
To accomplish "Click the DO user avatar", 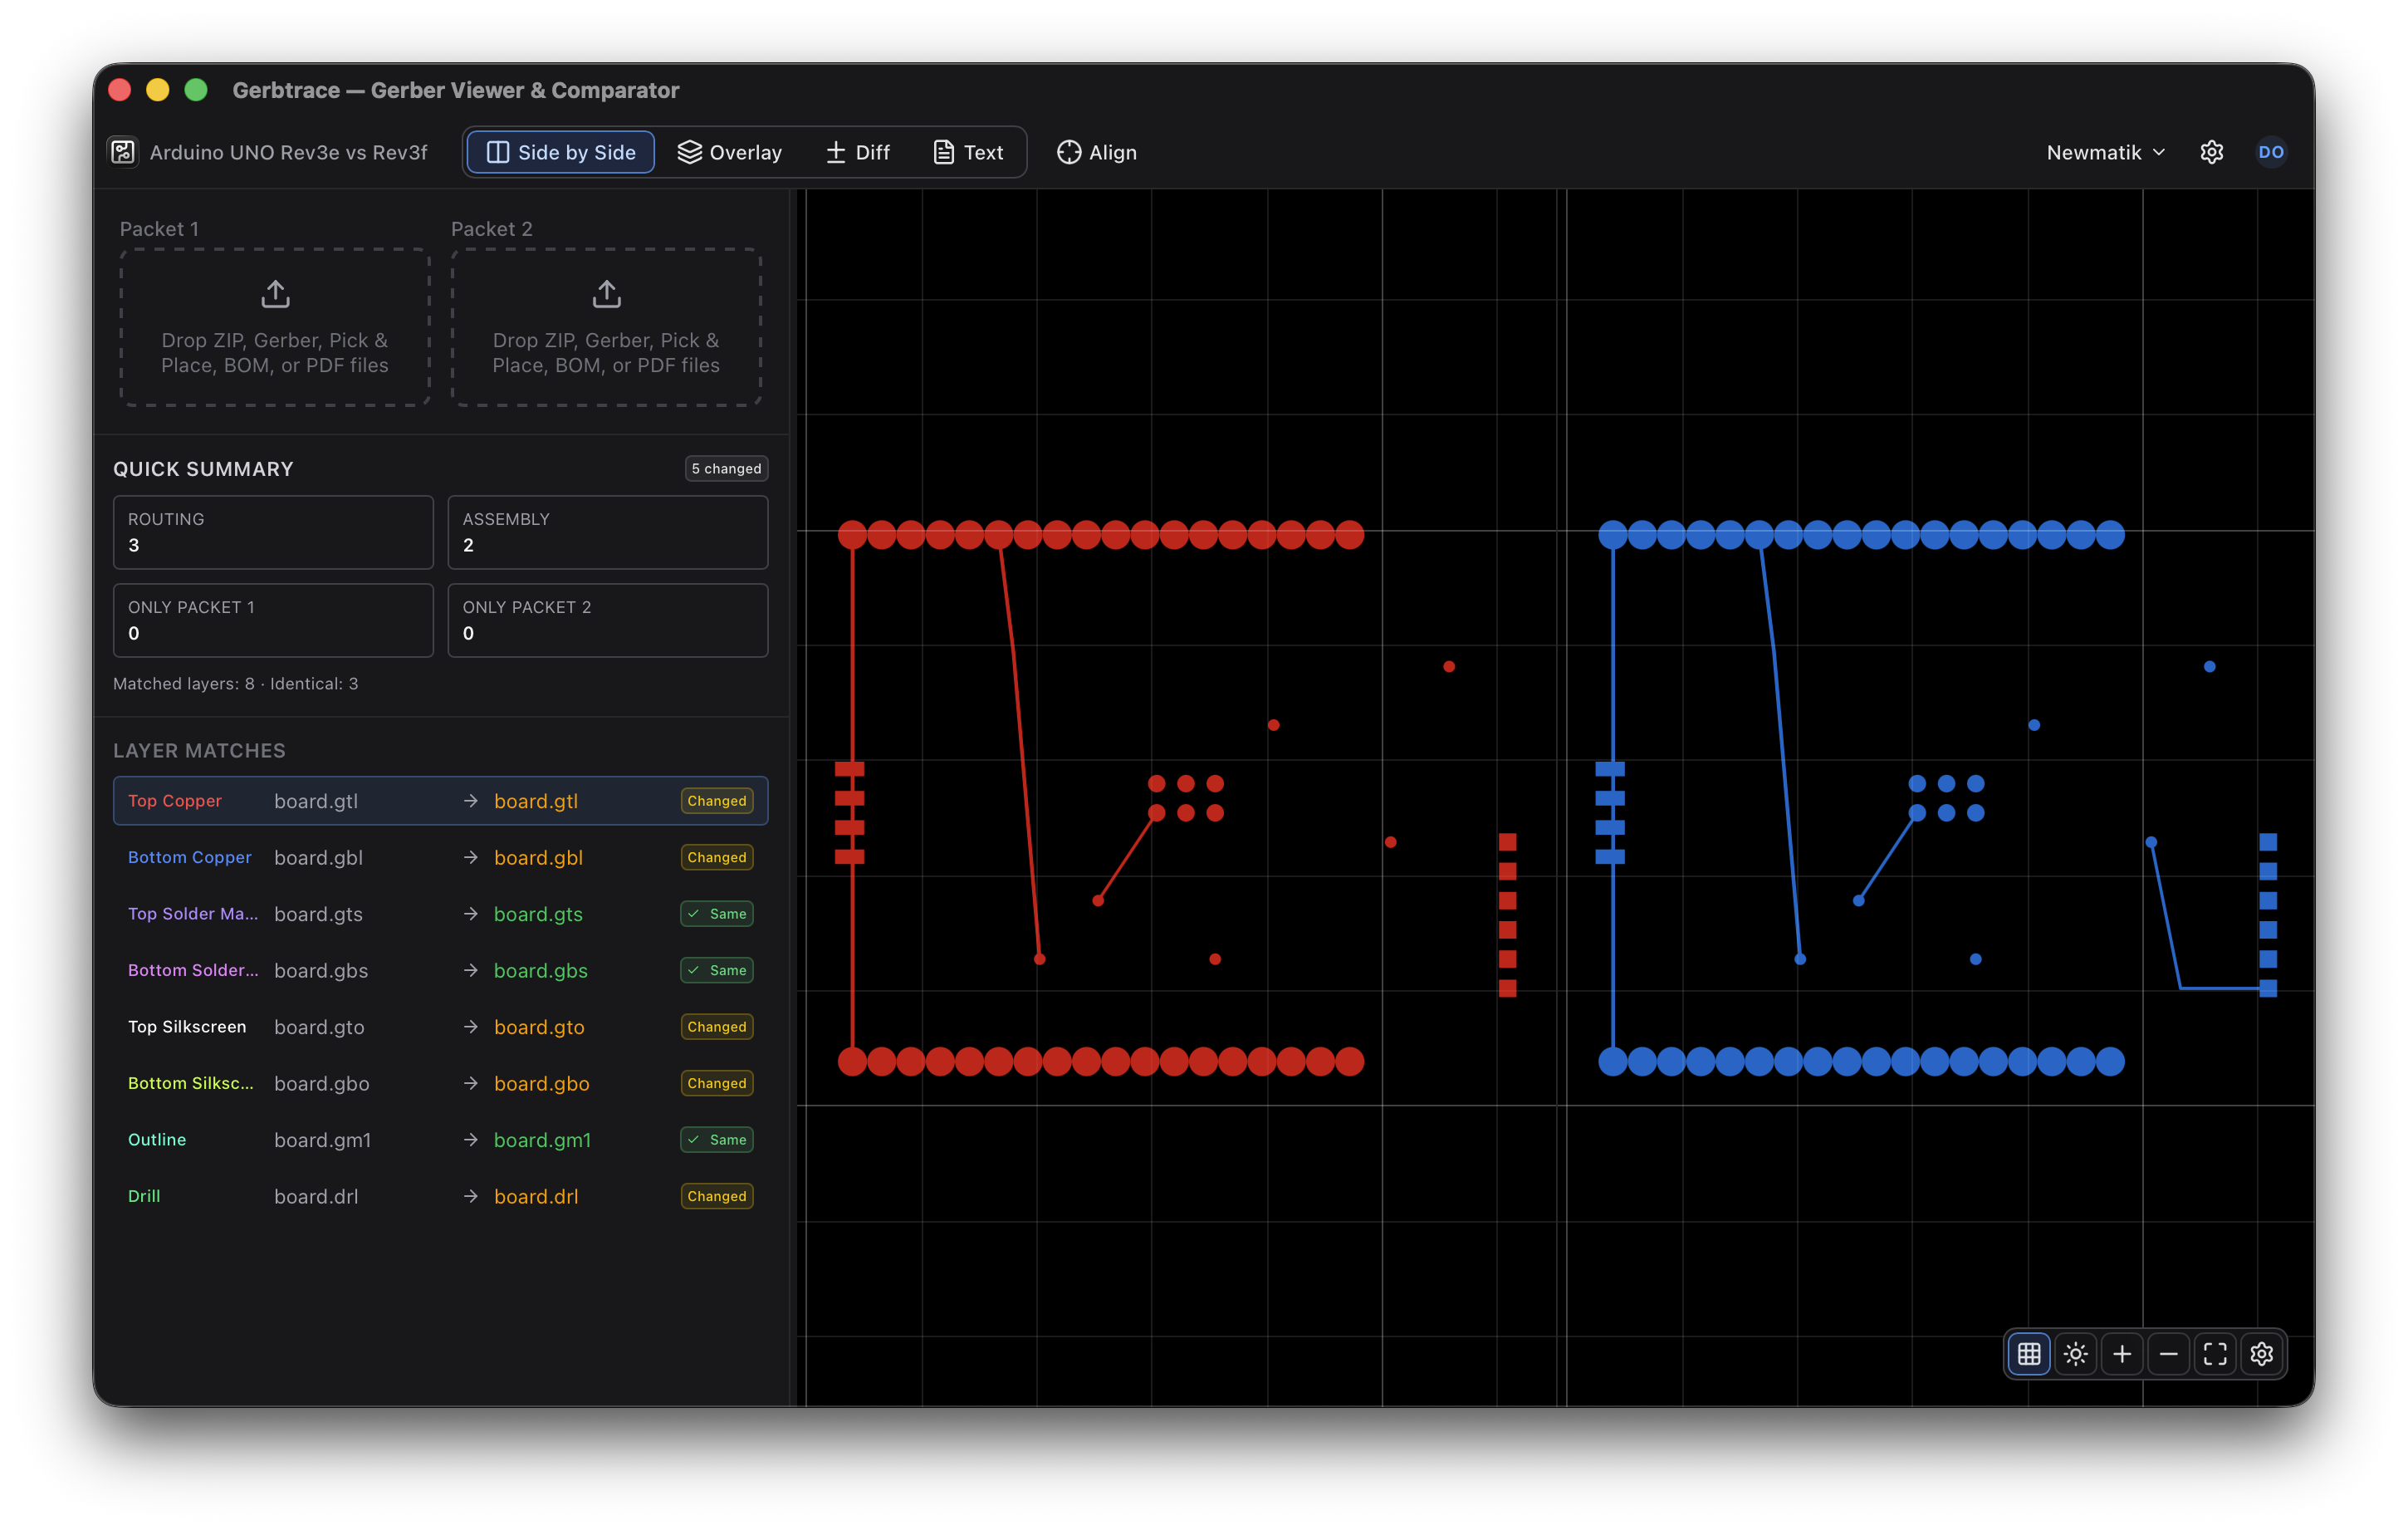I will pos(2270,152).
